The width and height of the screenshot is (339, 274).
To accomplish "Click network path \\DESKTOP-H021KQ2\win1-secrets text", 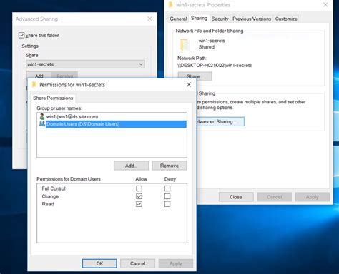I will [x=215, y=65].
